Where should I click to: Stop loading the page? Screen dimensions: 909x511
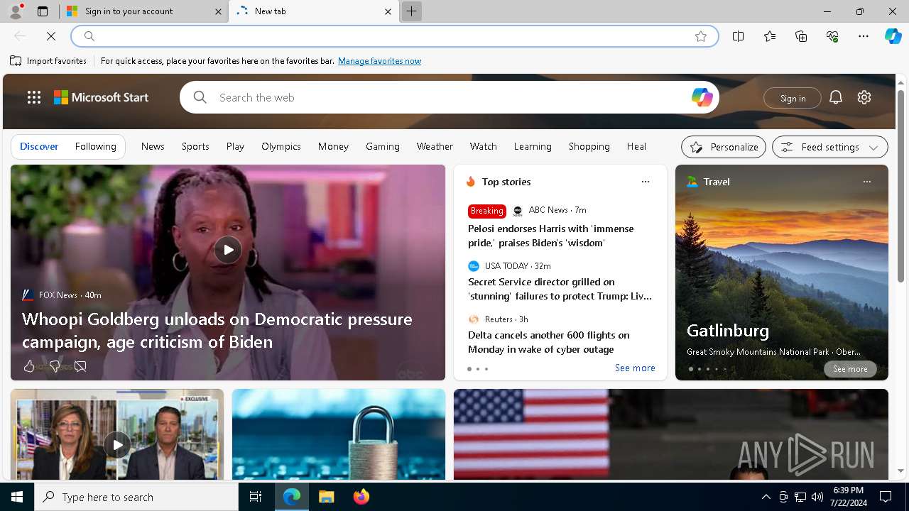click(51, 36)
